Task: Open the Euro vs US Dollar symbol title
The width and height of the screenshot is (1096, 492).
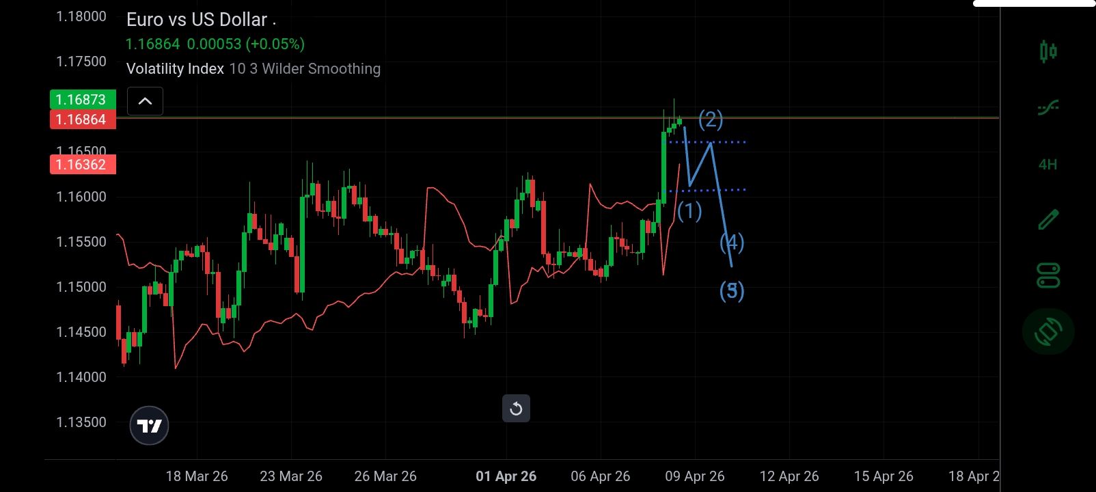Action: pos(197,20)
